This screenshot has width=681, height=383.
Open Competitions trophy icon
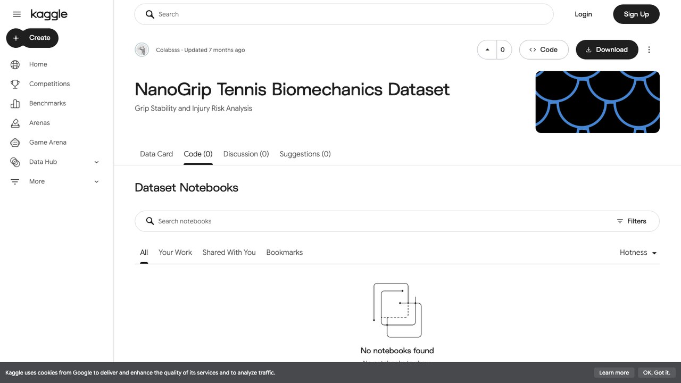15,84
